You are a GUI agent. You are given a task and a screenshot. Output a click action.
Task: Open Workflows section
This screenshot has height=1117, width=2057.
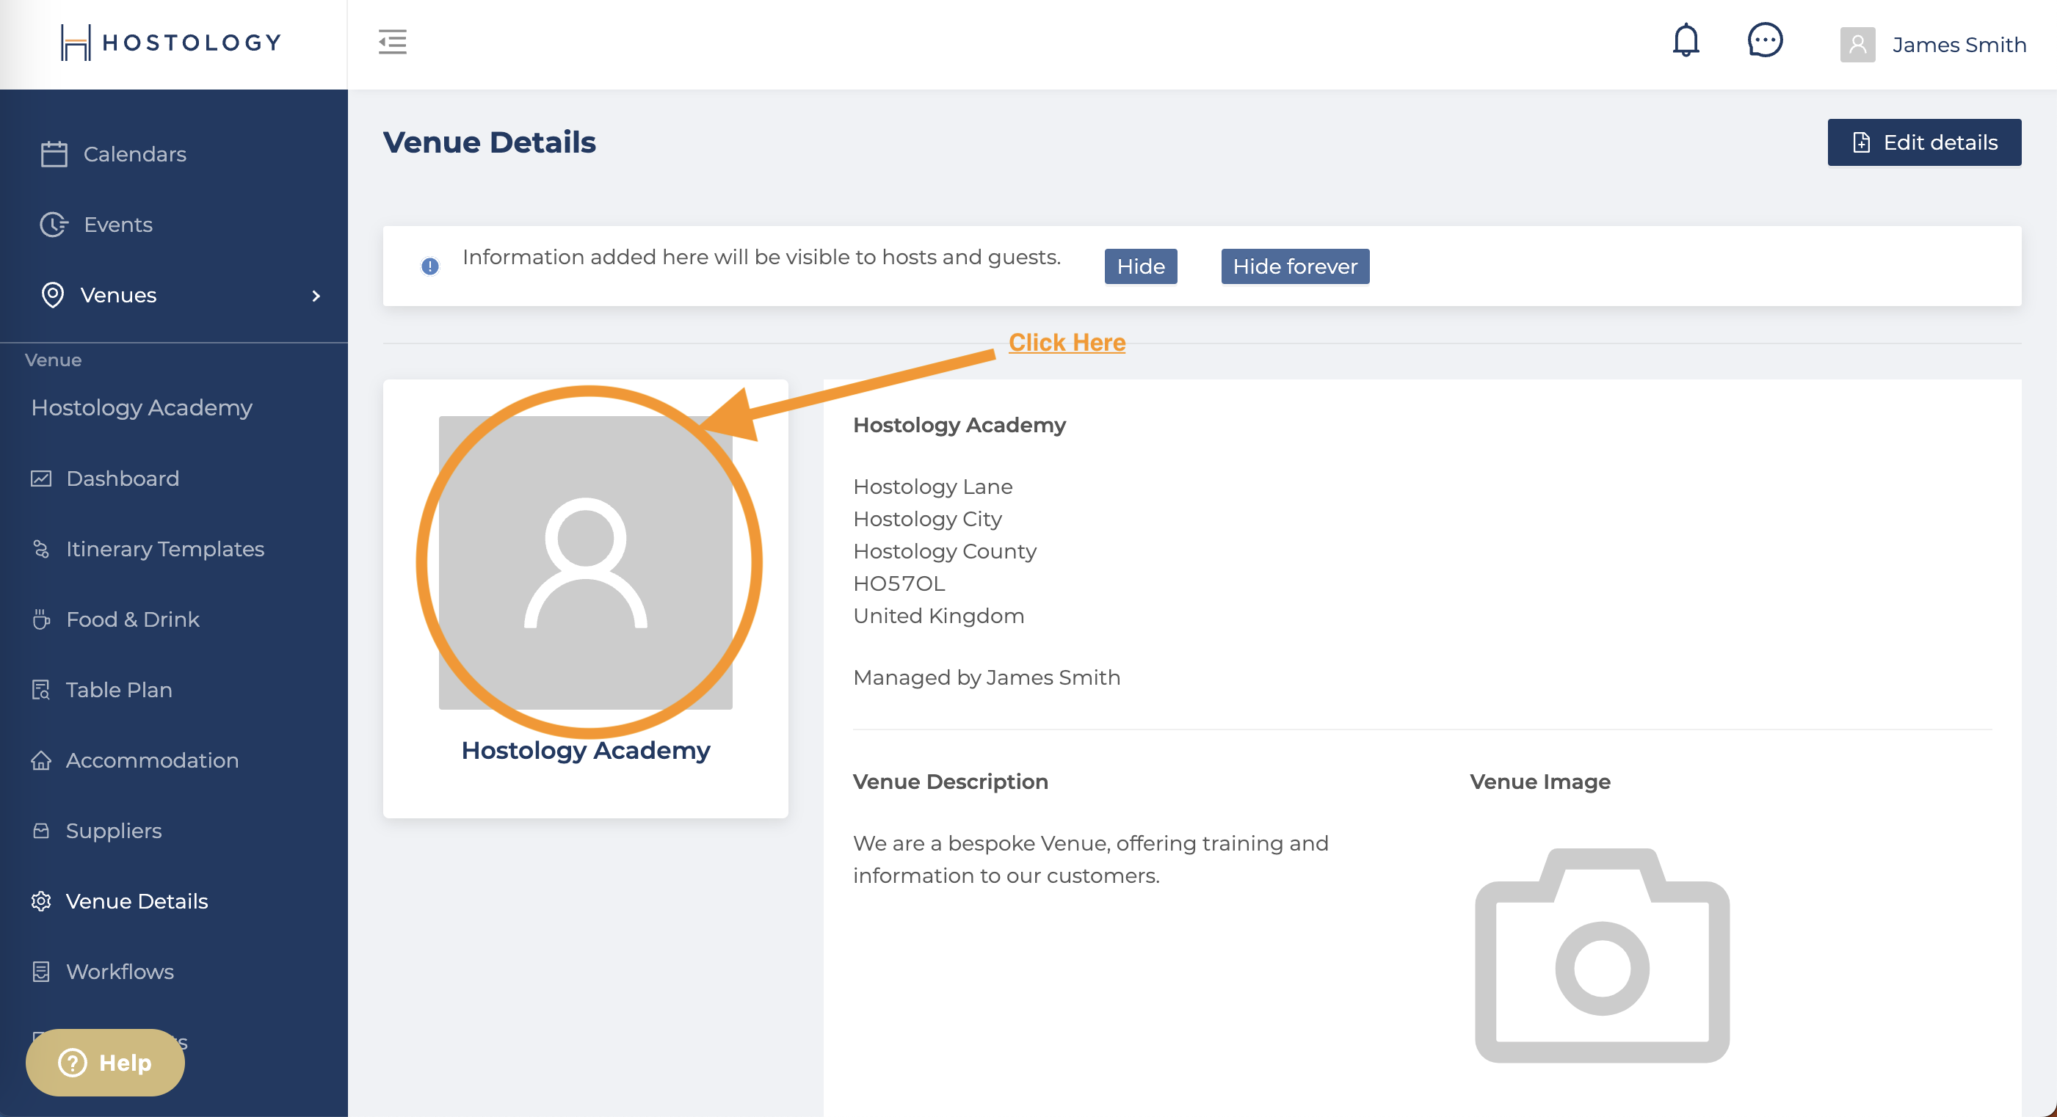point(120,971)
